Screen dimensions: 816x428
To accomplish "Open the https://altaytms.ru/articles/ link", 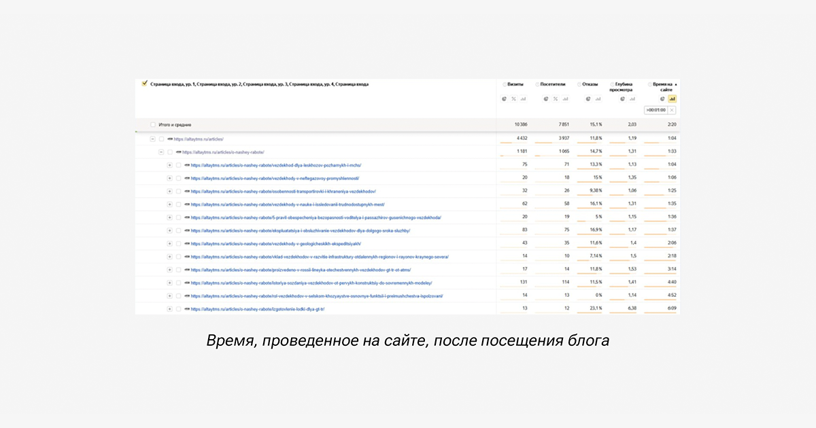I will (199, 139).
